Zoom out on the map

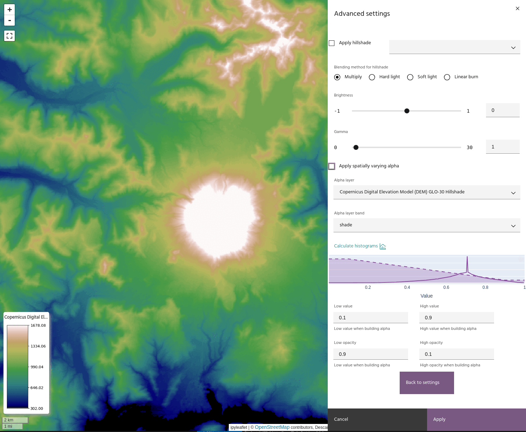coord(9,21)
